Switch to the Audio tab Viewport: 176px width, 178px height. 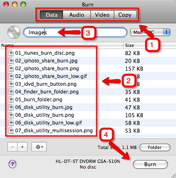(77, 15)
